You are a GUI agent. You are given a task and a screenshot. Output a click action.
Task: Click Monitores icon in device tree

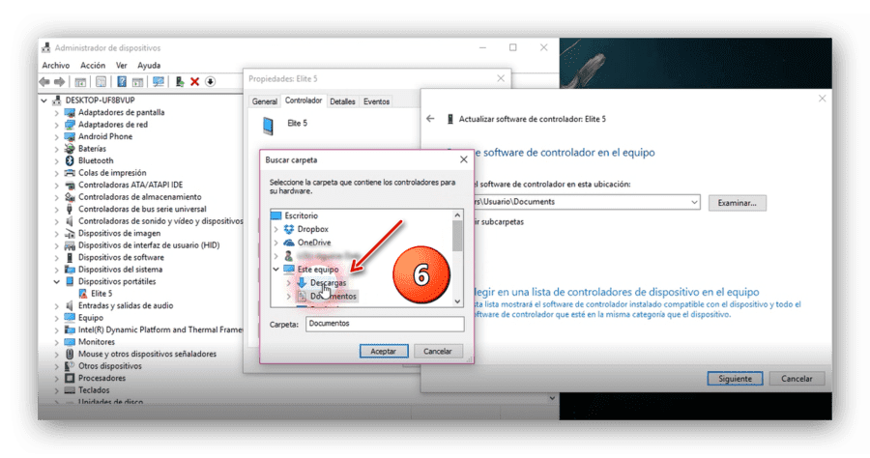(x=70, y=341)
